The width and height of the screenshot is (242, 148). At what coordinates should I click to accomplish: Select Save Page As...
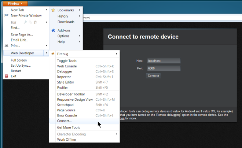[x=26, y=35]
